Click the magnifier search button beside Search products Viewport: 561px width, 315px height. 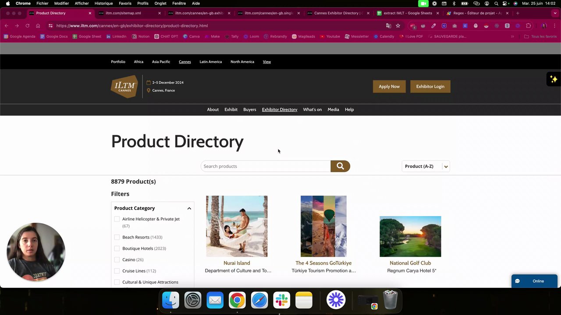[340, 166]
